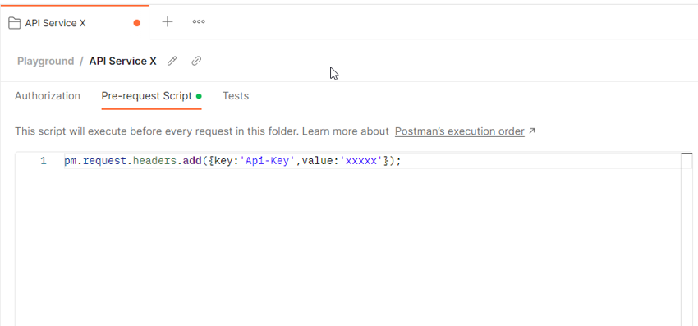This screenshot has width=698, height=326.
Task: Open the three-dot tab options menu
Action: 199,21
